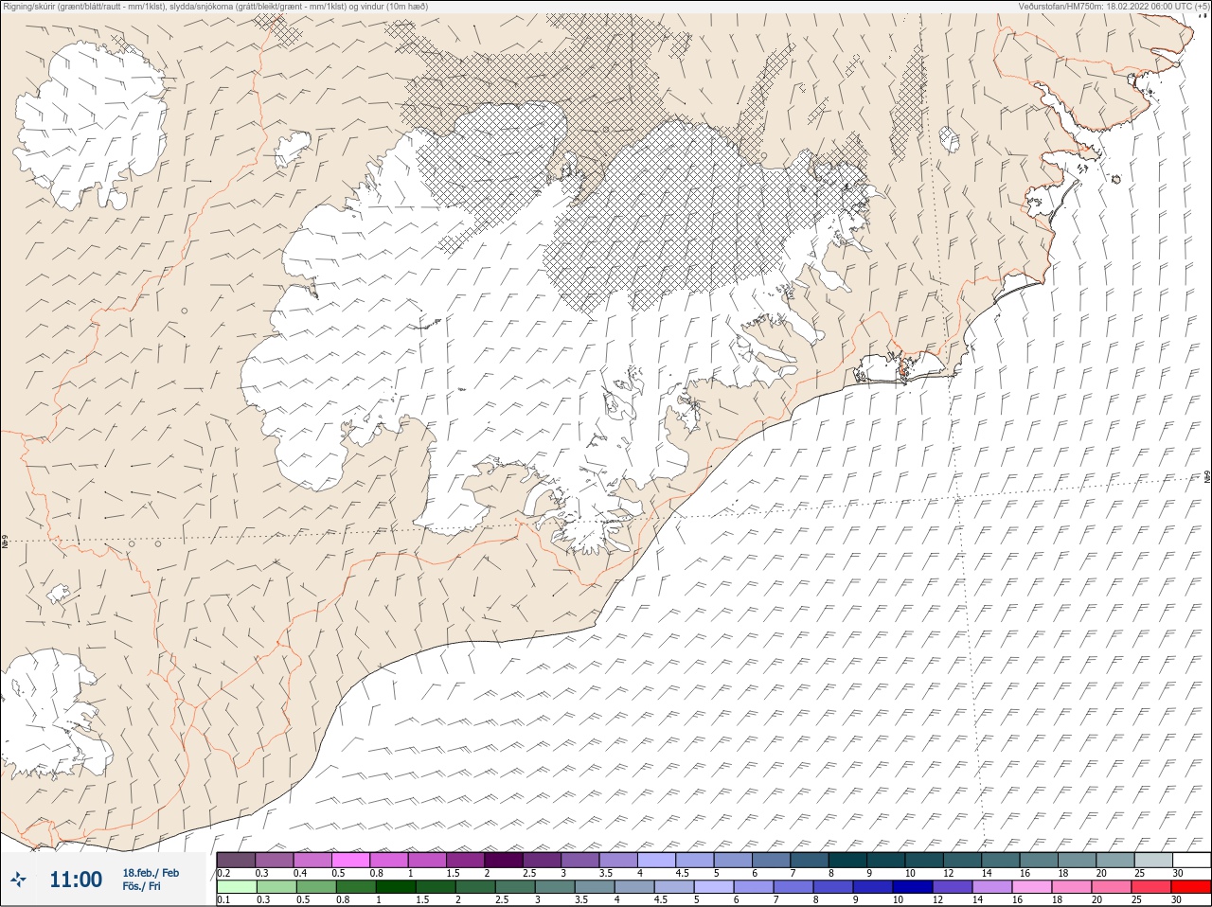Screen dimensions: 1212x907
Task: Select the upper legend swatch between 3 and 3.5
Action: click(x=580, y=861)
